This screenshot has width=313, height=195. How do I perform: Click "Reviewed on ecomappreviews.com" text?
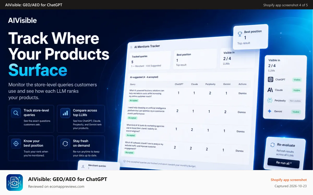click(56, 186)
